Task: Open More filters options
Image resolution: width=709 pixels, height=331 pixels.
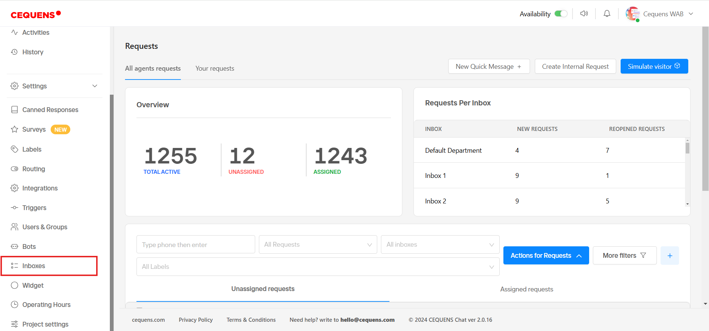Action: pyautogui.click(x=625, y=256)
